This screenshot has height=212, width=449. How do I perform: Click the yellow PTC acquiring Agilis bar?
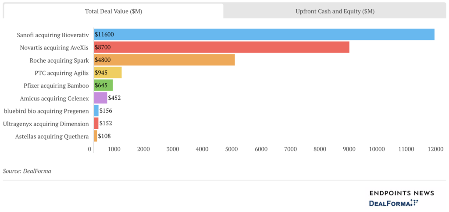(108, 72)
